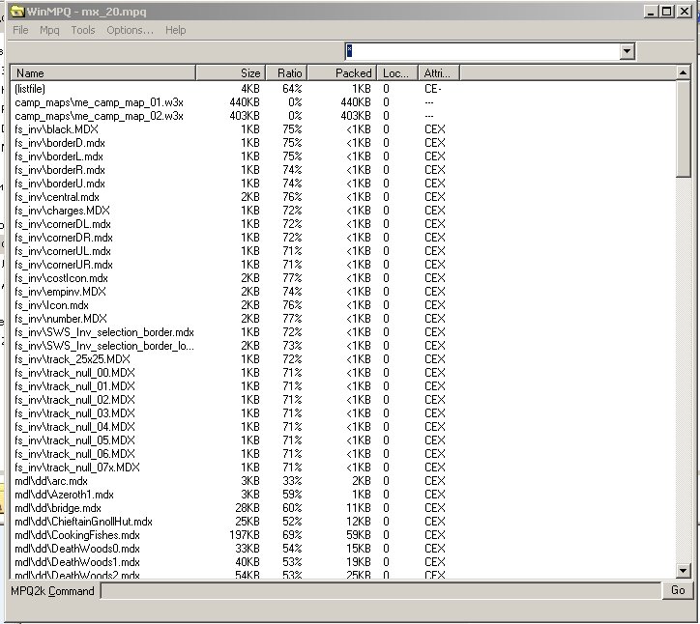Select fs_inv\central.mdx file
This screenshot has width=700, height=624.
pyautogui.click(x=57, y=197)
